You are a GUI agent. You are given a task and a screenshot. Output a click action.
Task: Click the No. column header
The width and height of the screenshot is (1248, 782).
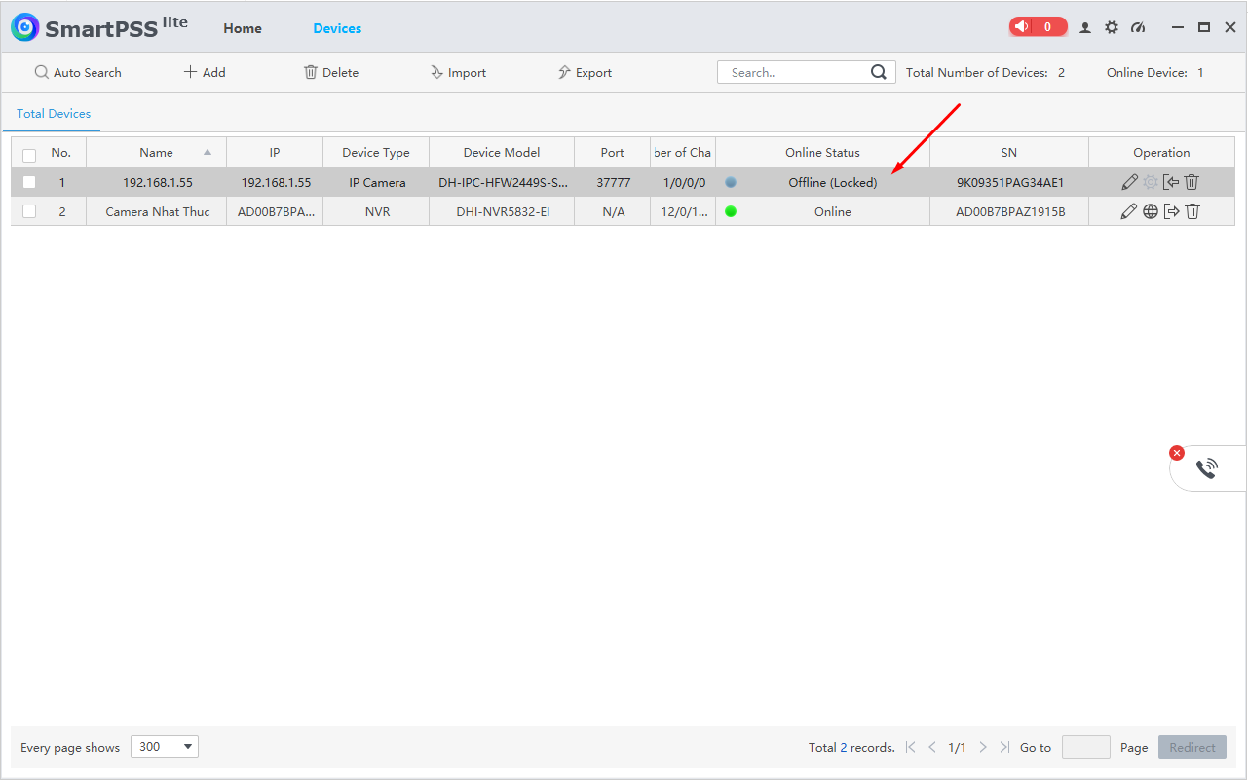click(x=61, y=152)
